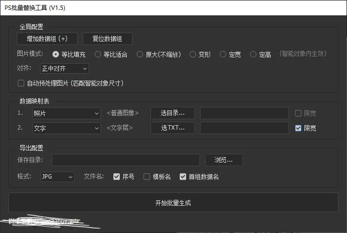Click the 增加数据组 (+) button

[47, 39]
